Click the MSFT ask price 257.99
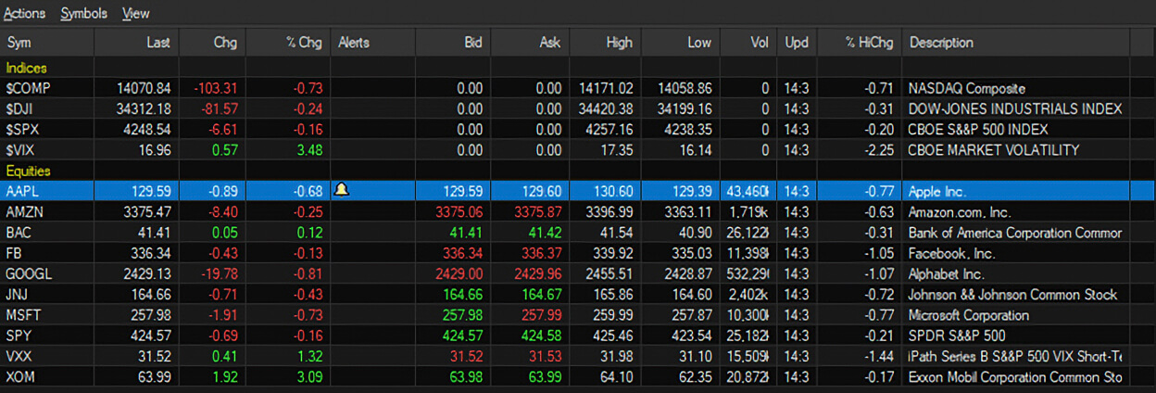The width and height of the screenshot is (1156, 393). tap(541, 315)
